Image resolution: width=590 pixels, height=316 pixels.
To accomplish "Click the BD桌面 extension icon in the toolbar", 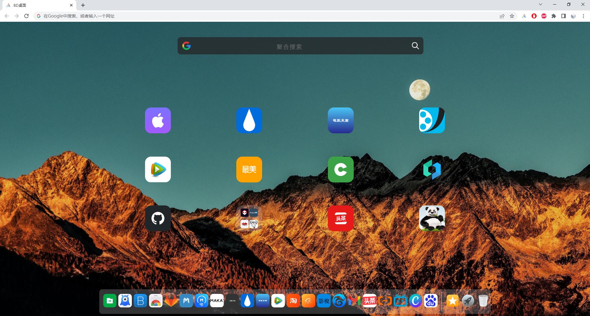I will [524, 16].
